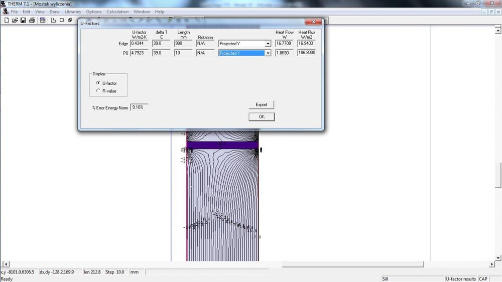
Task: Open the P0 row Projected Y dropdown
Action: (268, 53)
